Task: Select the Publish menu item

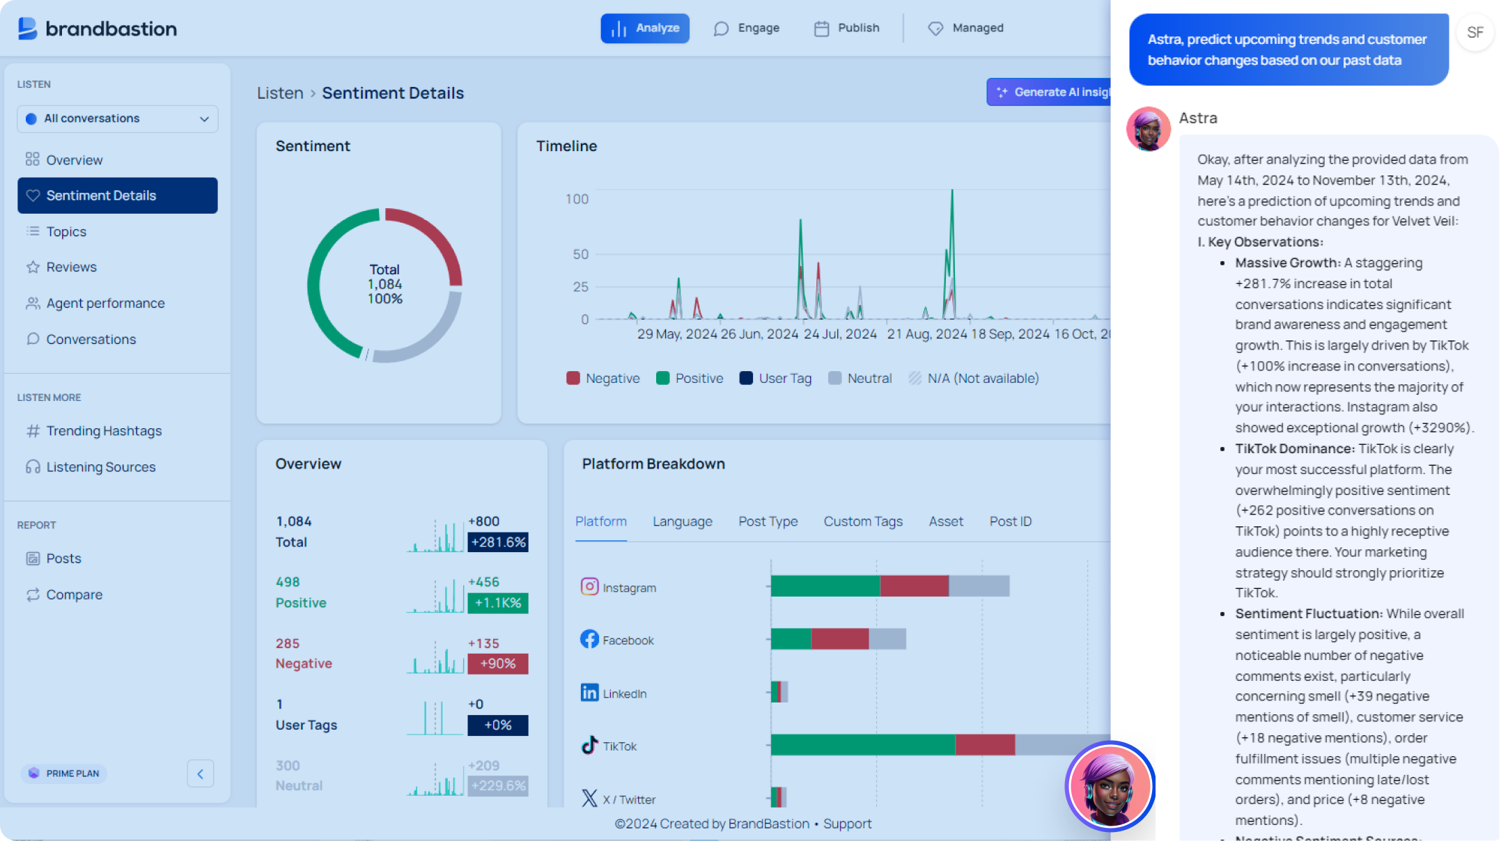Action: 846,28
